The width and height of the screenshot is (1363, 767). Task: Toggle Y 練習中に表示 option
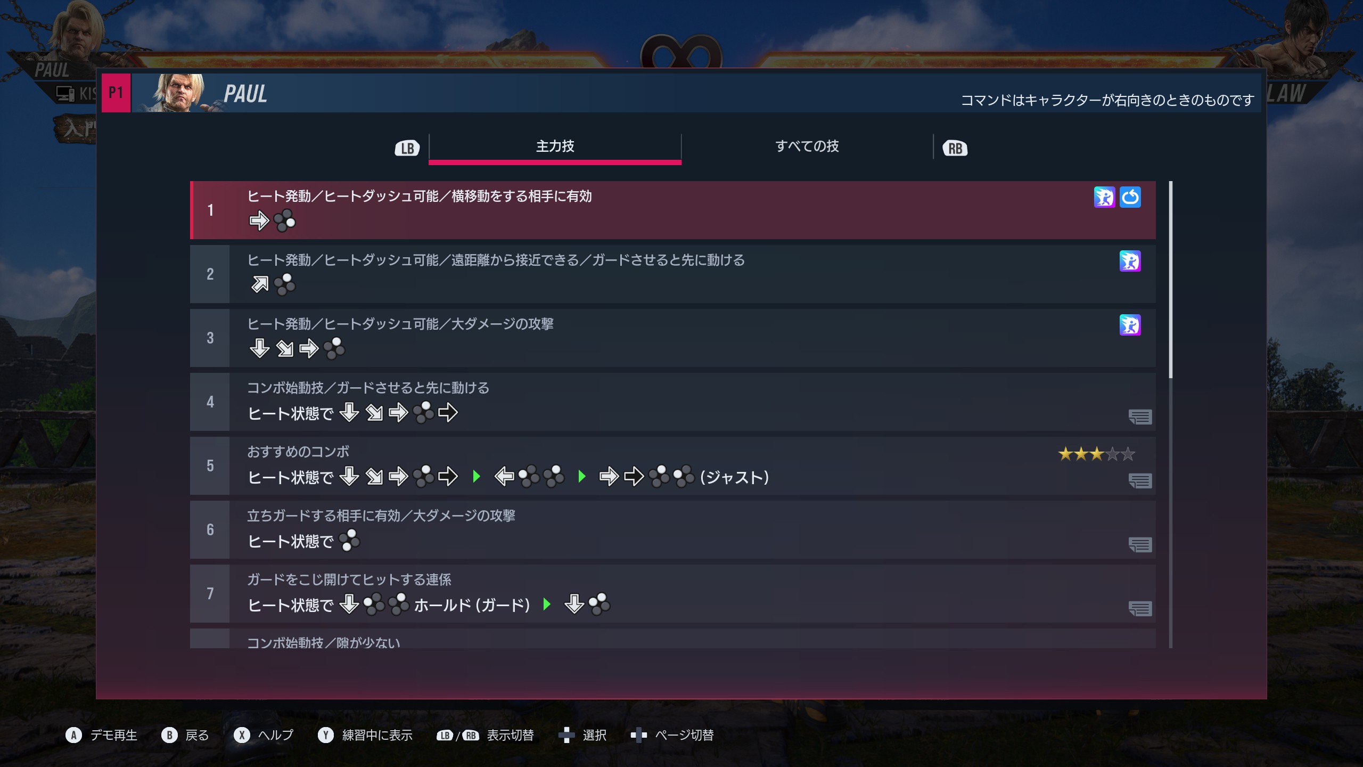click(x=365, y=735)
